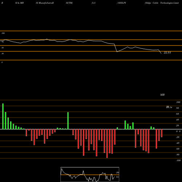182x182 pixels.
Task: Select the MR panel title label
Action: tap(162, 95)
